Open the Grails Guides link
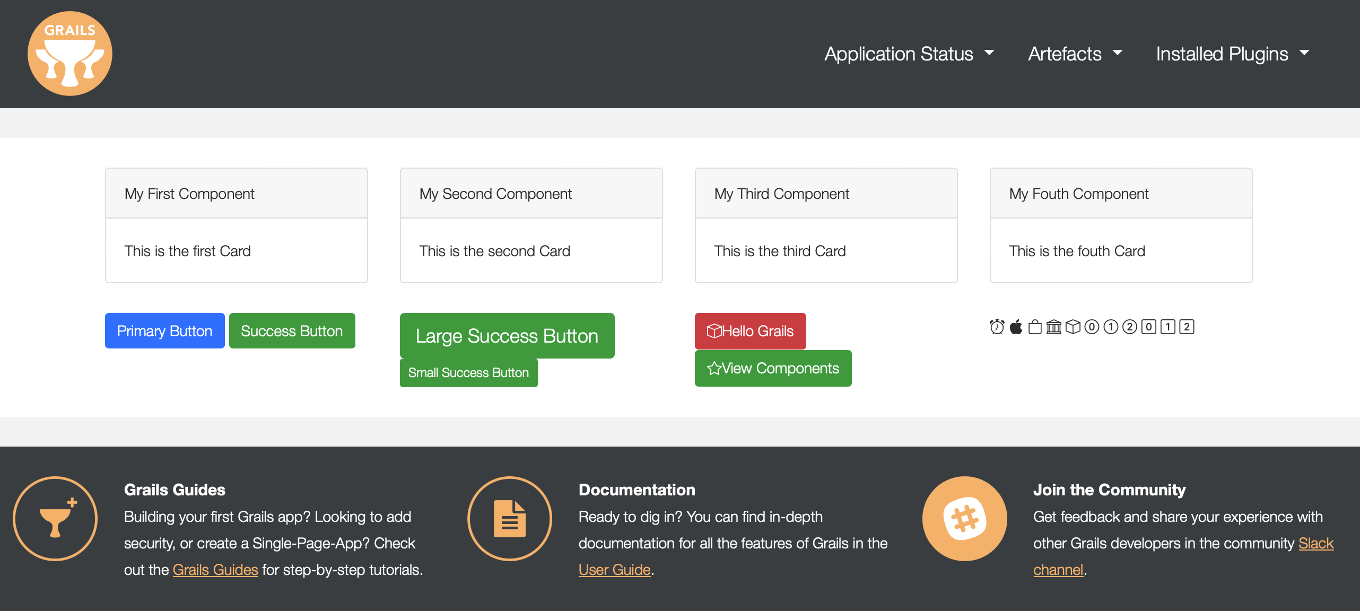This screenshot has width=1360, height=611. click(x=215, y=570)
